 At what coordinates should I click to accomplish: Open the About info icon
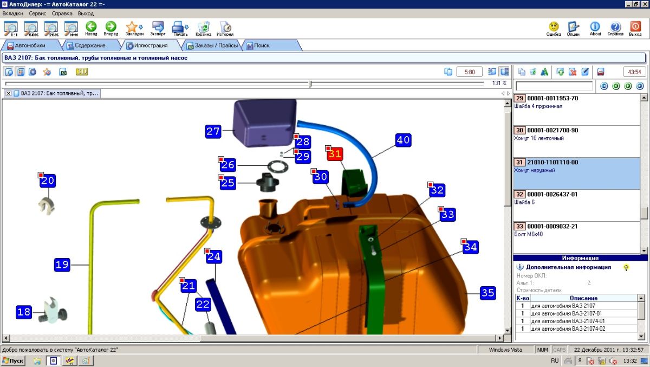595,28
